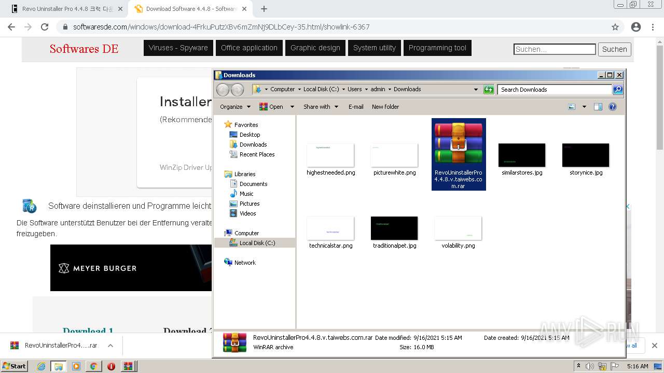The height and width of the screenshot is (373, 664).
Task: Click E-mail in Explorer toolbar
Action: point(356,107)
